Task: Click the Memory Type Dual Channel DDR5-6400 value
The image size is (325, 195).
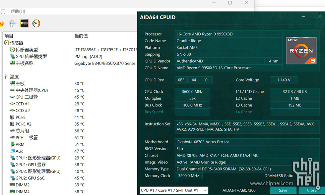Action: [247, 169]
